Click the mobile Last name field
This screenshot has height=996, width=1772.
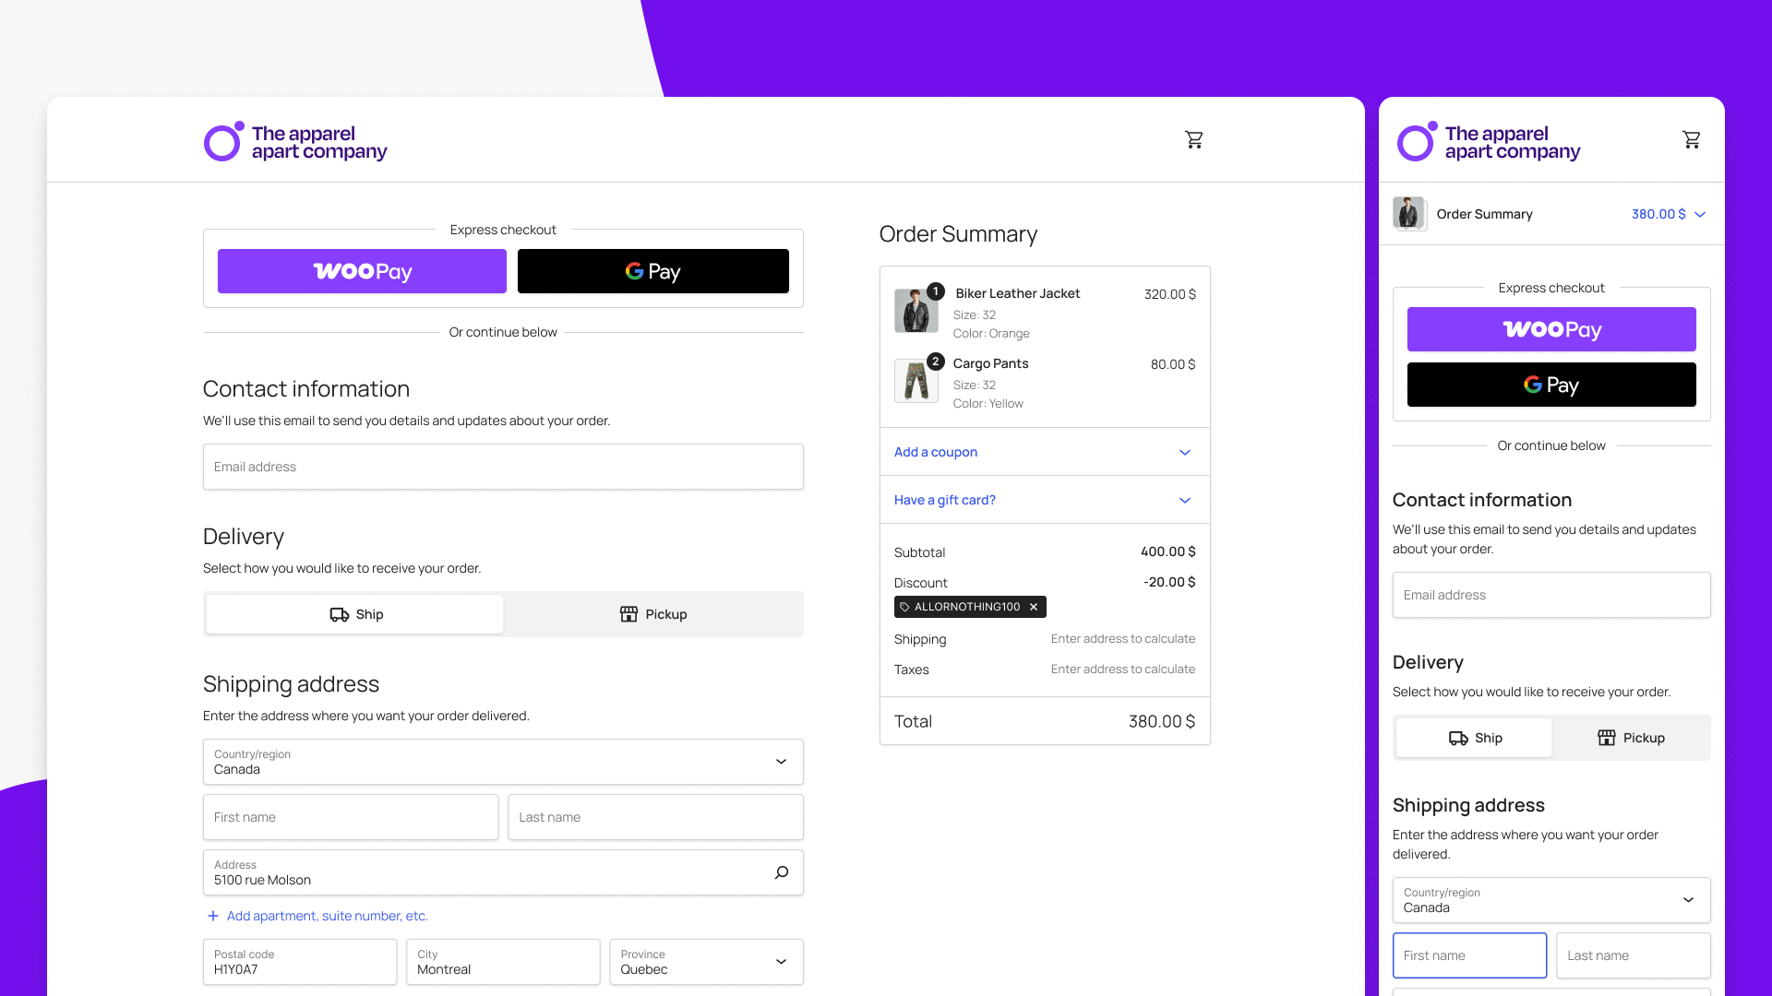click(1634, 955)
